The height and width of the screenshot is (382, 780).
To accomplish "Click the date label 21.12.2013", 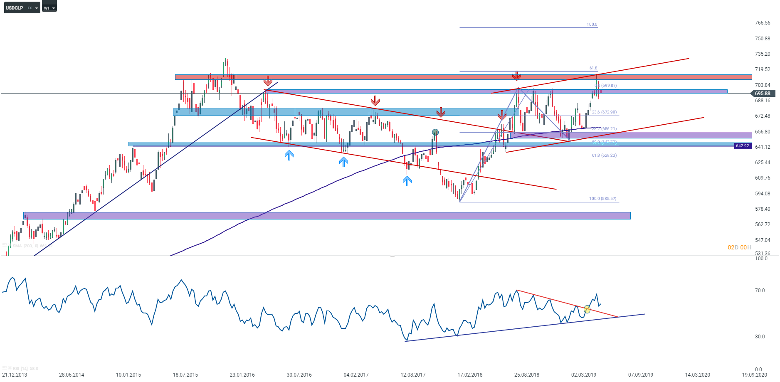I will 15,375.
